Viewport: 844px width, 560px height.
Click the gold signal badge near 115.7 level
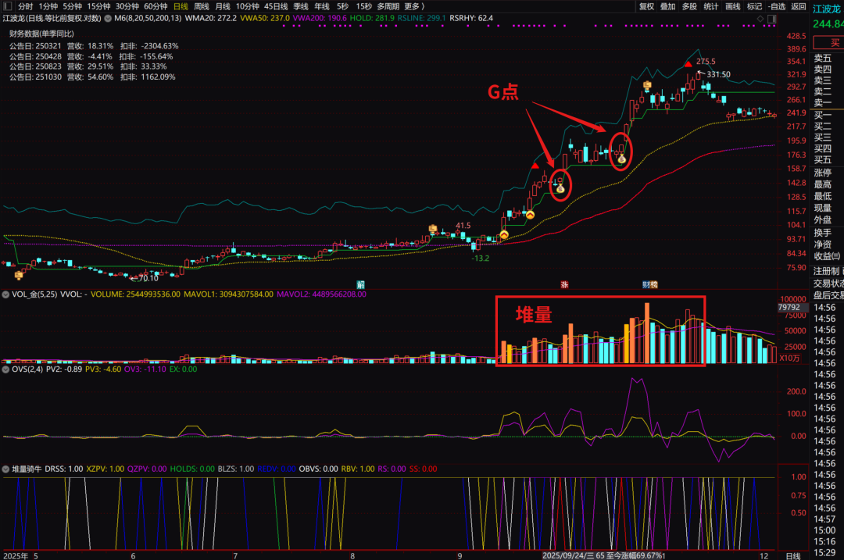pos(530,215)
